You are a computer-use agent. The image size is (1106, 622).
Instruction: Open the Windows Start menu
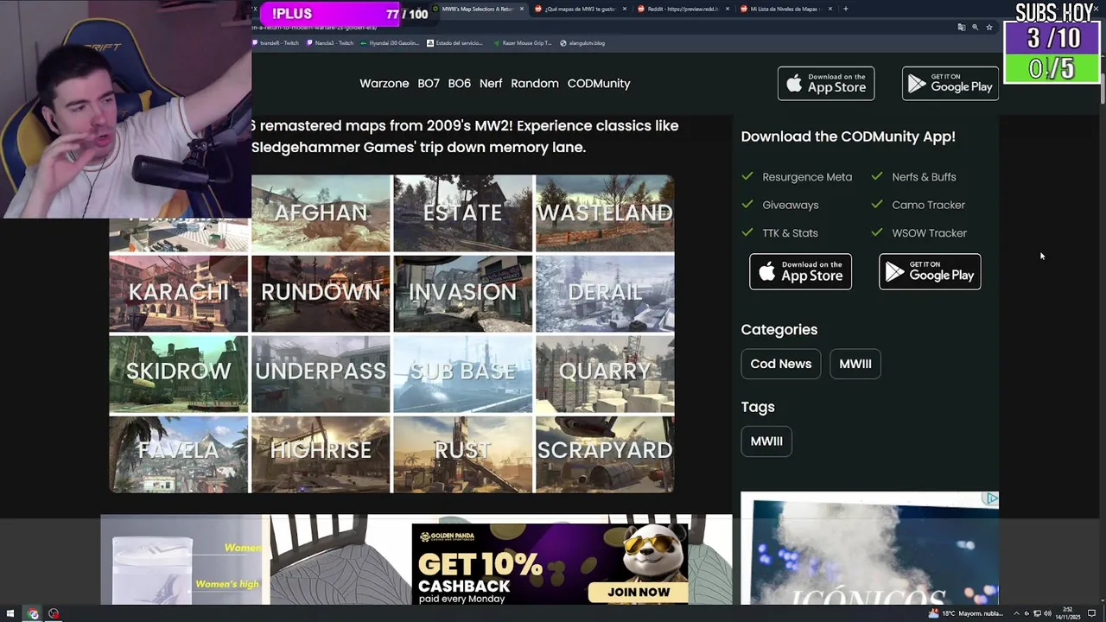[x=10, y=613]
